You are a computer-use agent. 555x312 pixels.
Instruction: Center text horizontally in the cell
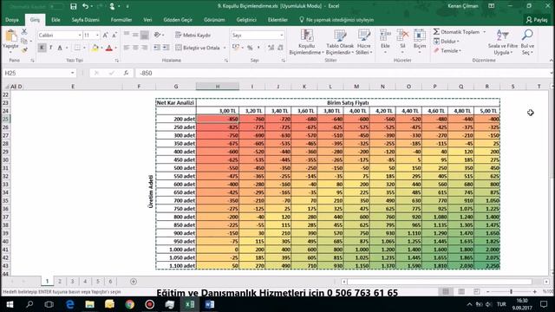(x=135, y=48)
